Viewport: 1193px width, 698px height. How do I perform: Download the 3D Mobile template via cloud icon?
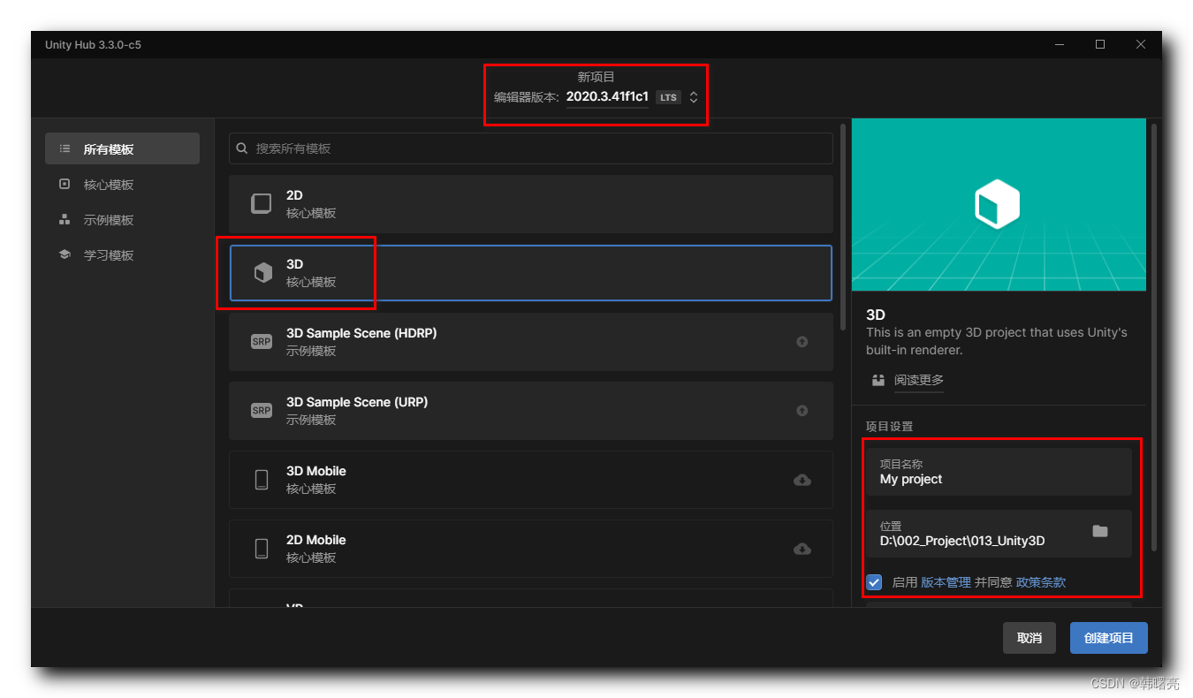click(x=802, y=480)
